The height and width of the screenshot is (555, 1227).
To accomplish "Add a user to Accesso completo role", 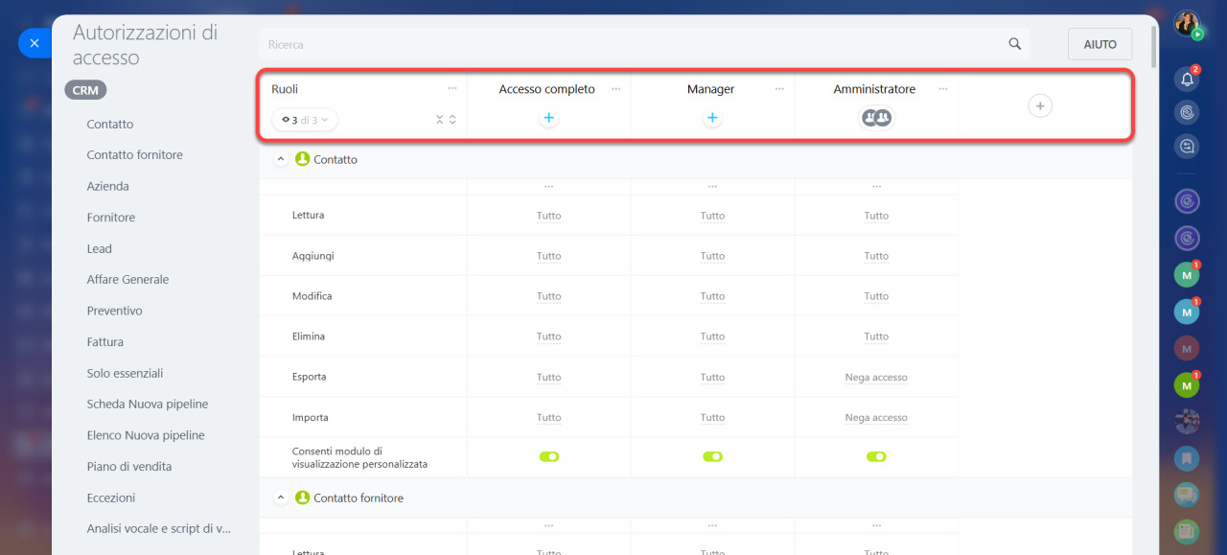I will click(548, 118).
